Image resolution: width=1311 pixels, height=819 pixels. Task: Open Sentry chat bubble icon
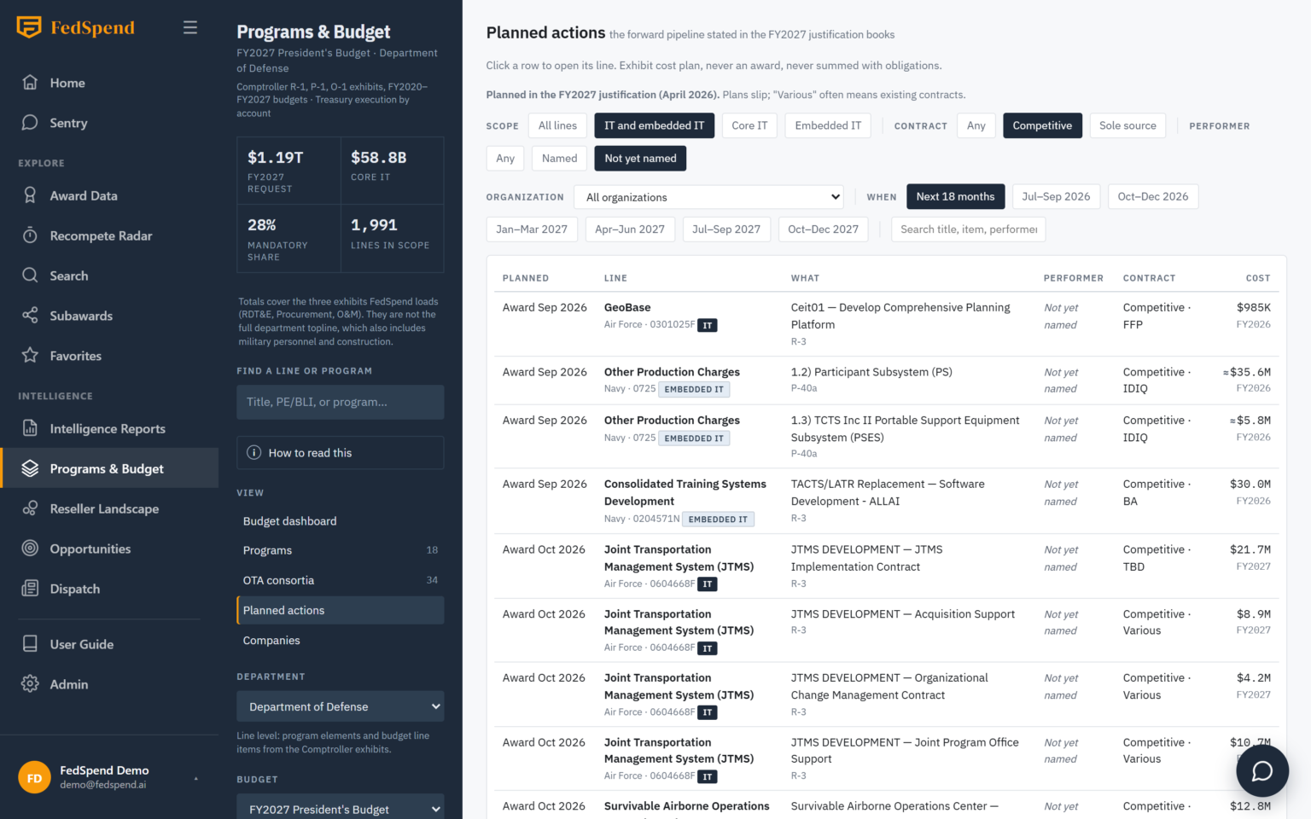pos(30,123)
